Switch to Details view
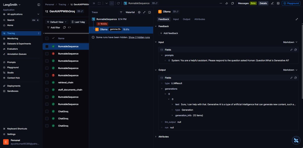Image resolution: width=303 pixels, height=148 pixels. click(x=263, y=3)
